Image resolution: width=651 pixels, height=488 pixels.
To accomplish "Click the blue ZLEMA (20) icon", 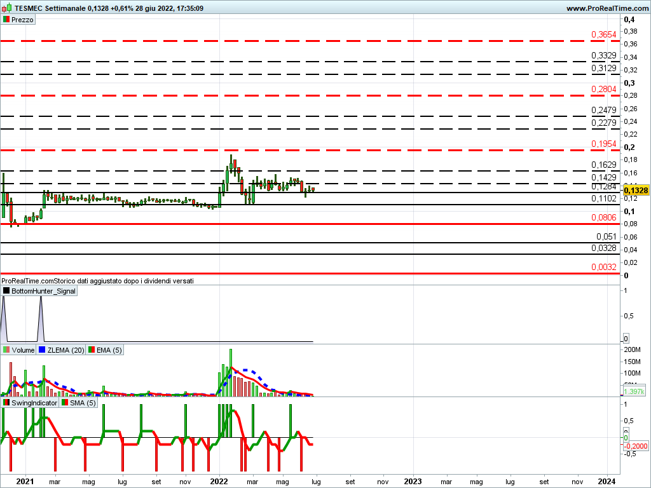I will (43, 350).
